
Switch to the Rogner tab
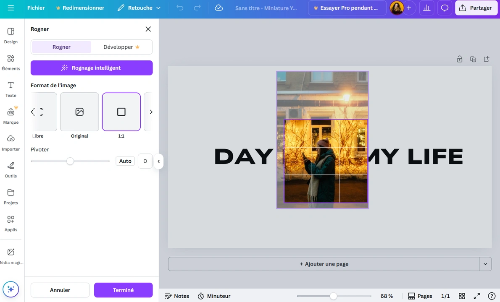pos(61,47)
